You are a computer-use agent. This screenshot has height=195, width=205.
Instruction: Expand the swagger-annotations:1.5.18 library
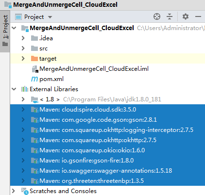(23, 171)
